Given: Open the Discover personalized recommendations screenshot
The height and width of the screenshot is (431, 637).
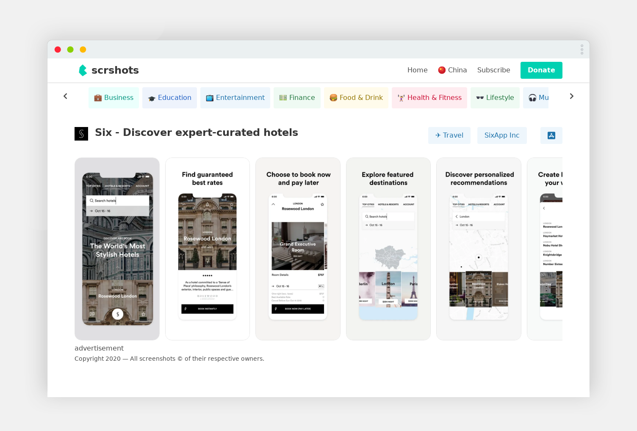Looking at the screenshot, I should (x=479, y=249).
